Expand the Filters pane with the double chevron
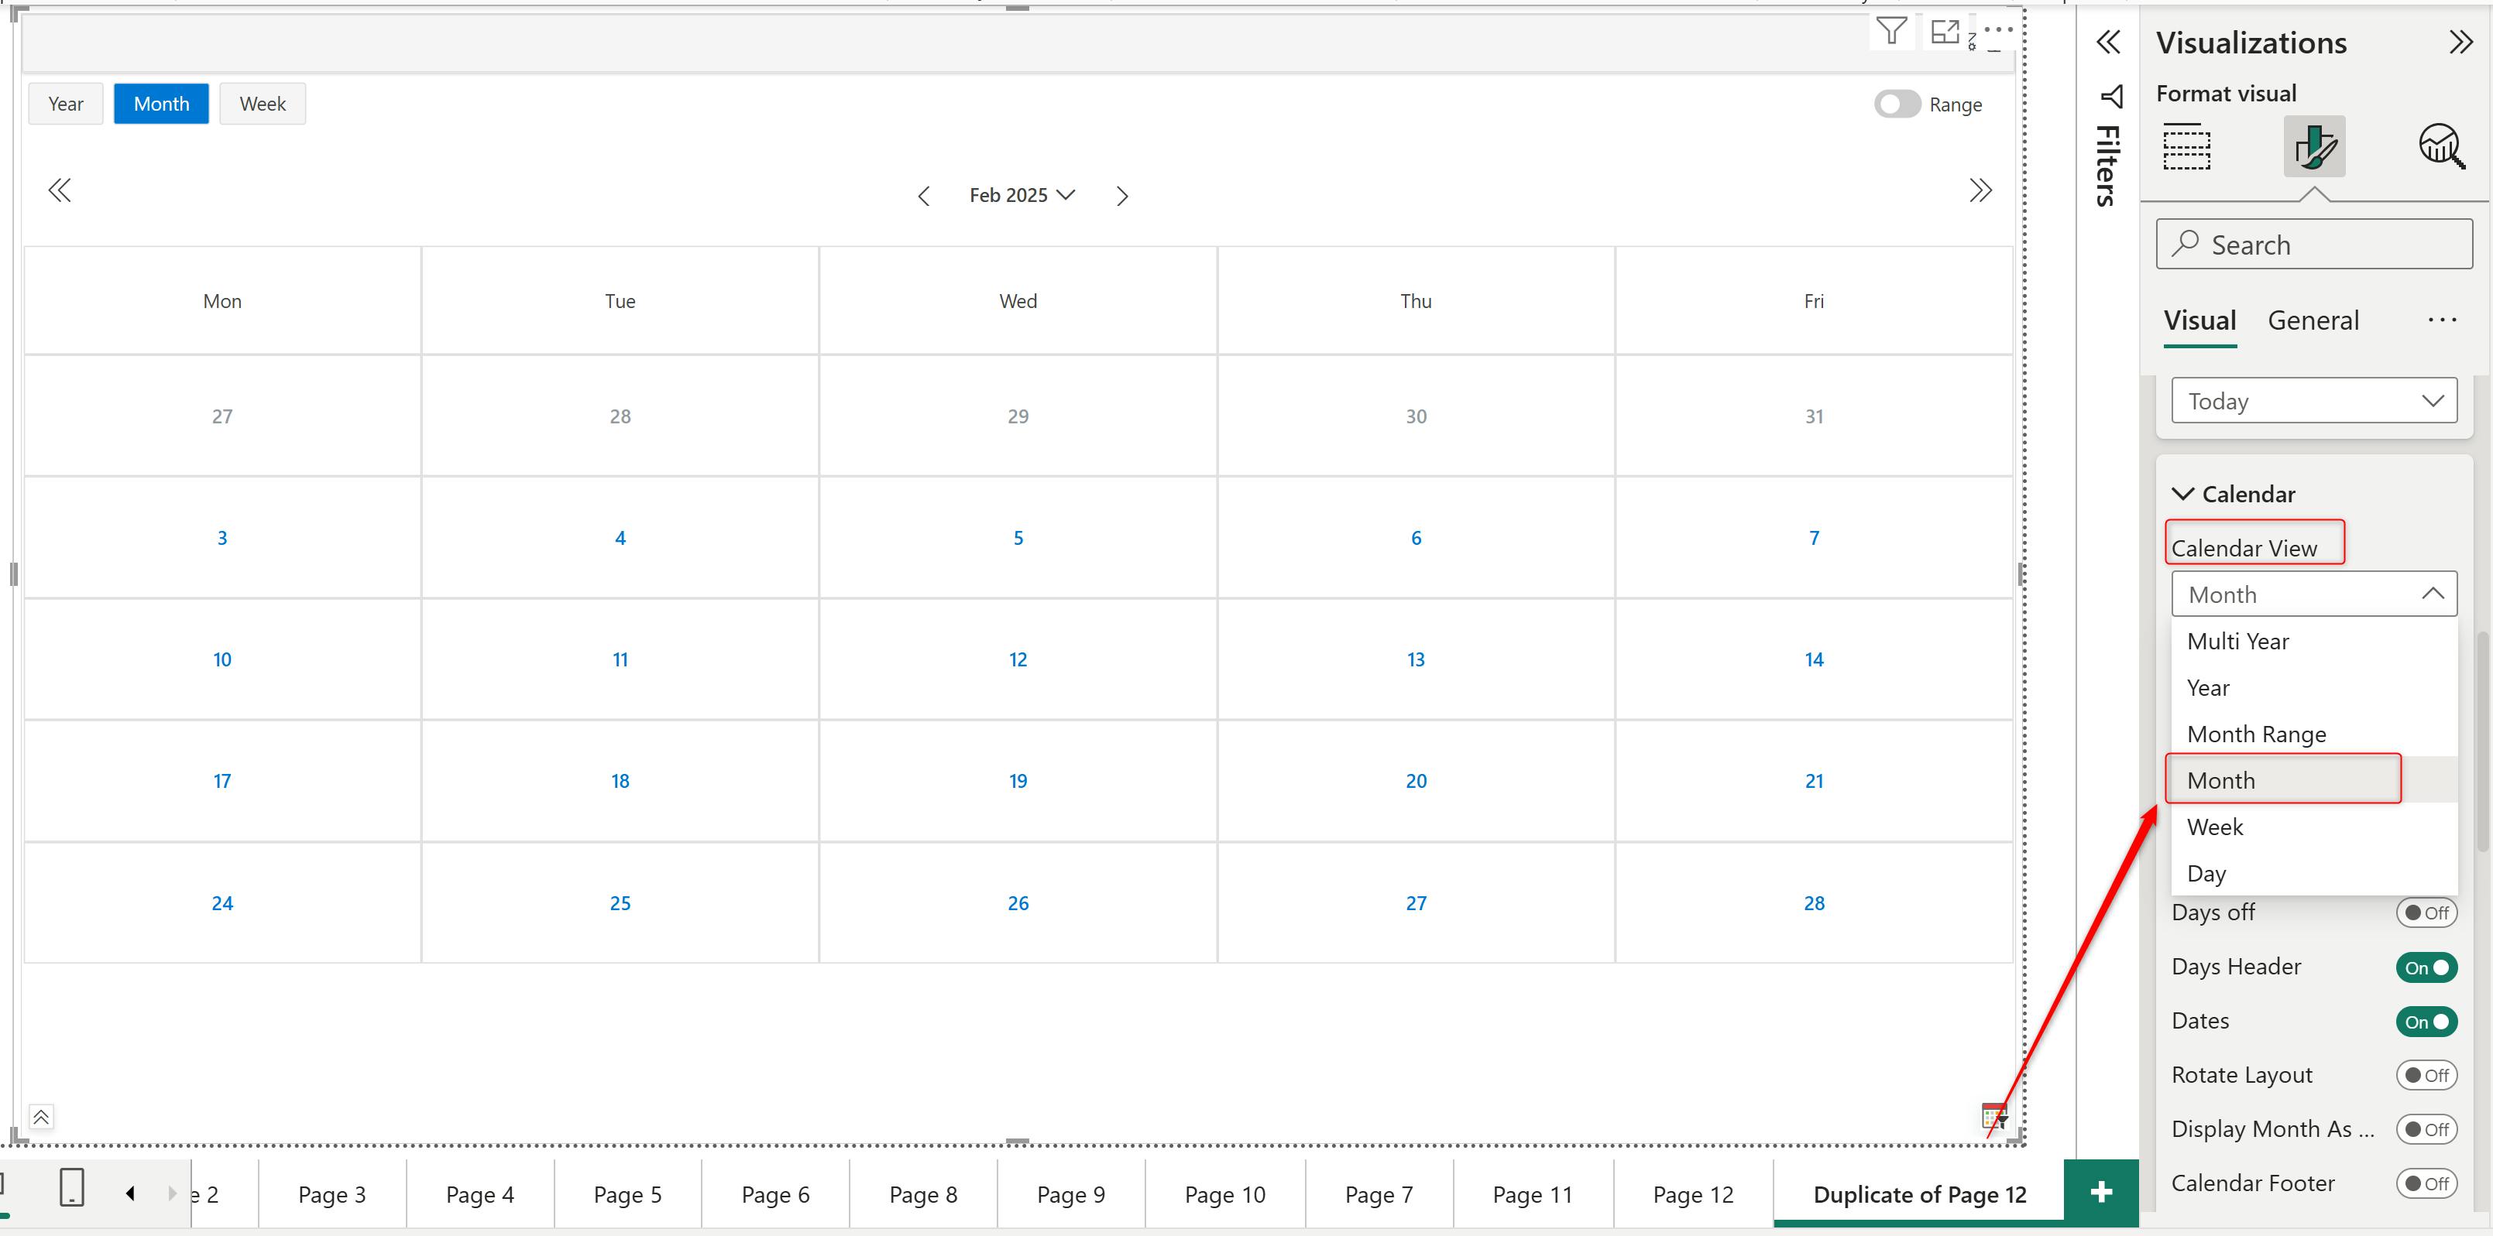The height and width of the screenshot is (1236, 2493). click(2108, 43)
